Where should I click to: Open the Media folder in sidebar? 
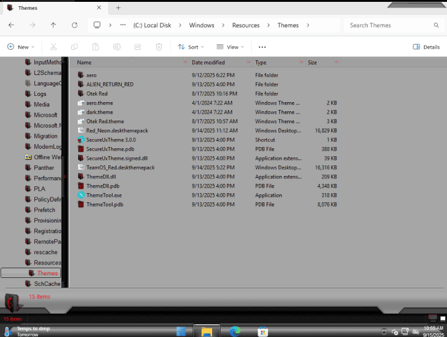tap(42, 105)
